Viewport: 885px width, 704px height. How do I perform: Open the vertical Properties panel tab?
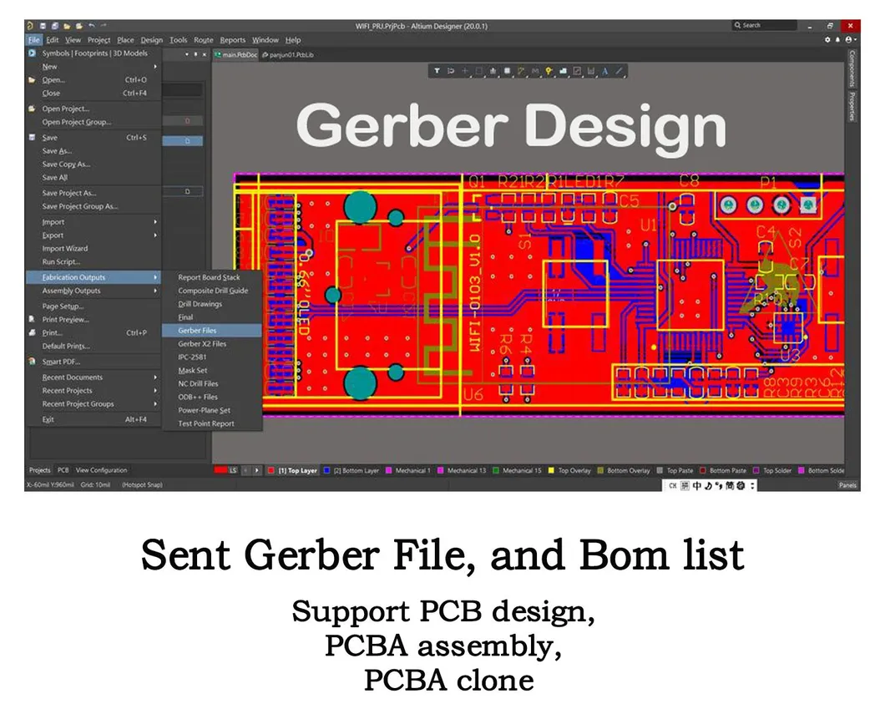[852, 106]
